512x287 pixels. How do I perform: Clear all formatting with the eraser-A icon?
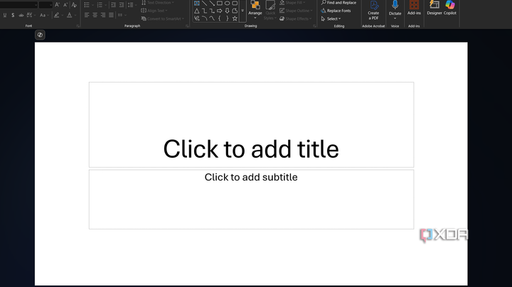point(74,4)
